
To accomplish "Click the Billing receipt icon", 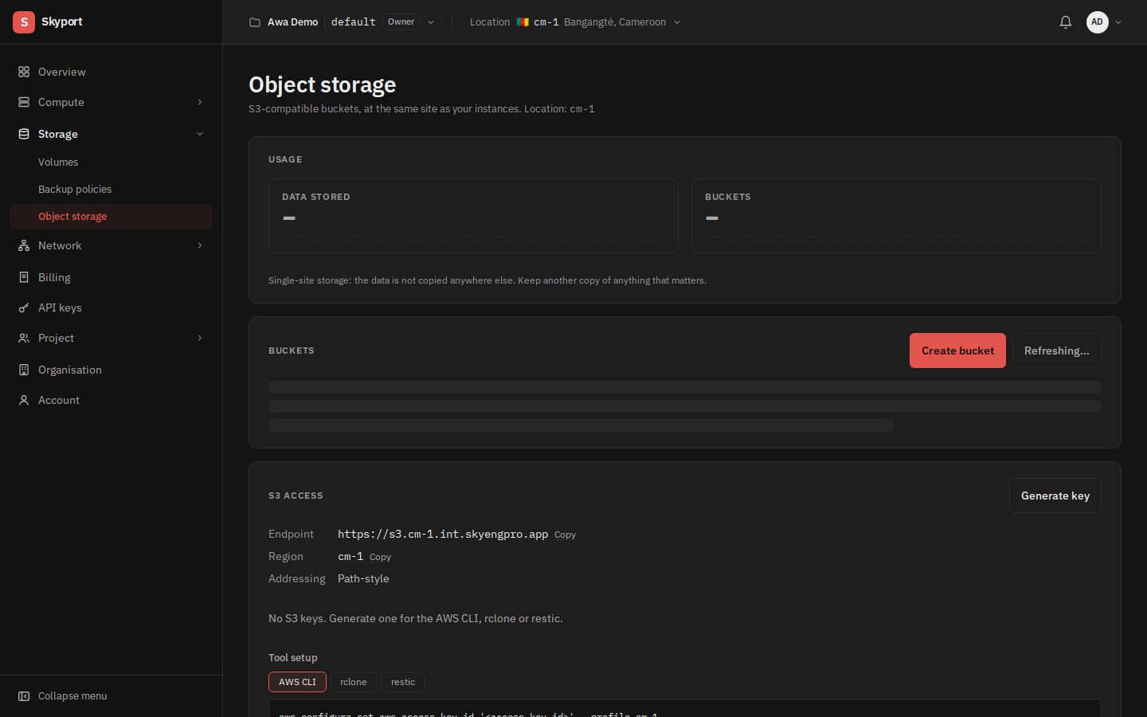I will point(24,277).
